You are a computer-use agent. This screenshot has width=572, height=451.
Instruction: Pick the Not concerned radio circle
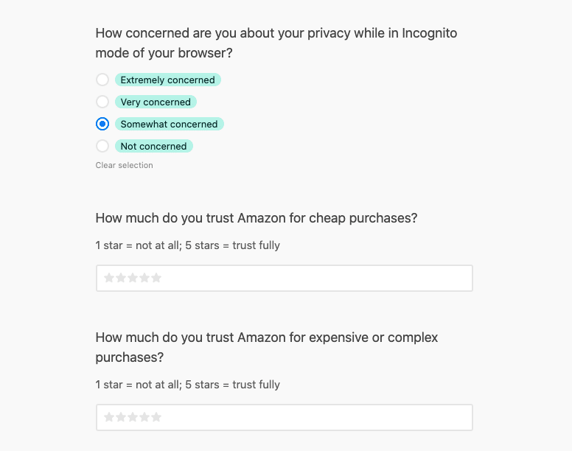coord(102,146)
